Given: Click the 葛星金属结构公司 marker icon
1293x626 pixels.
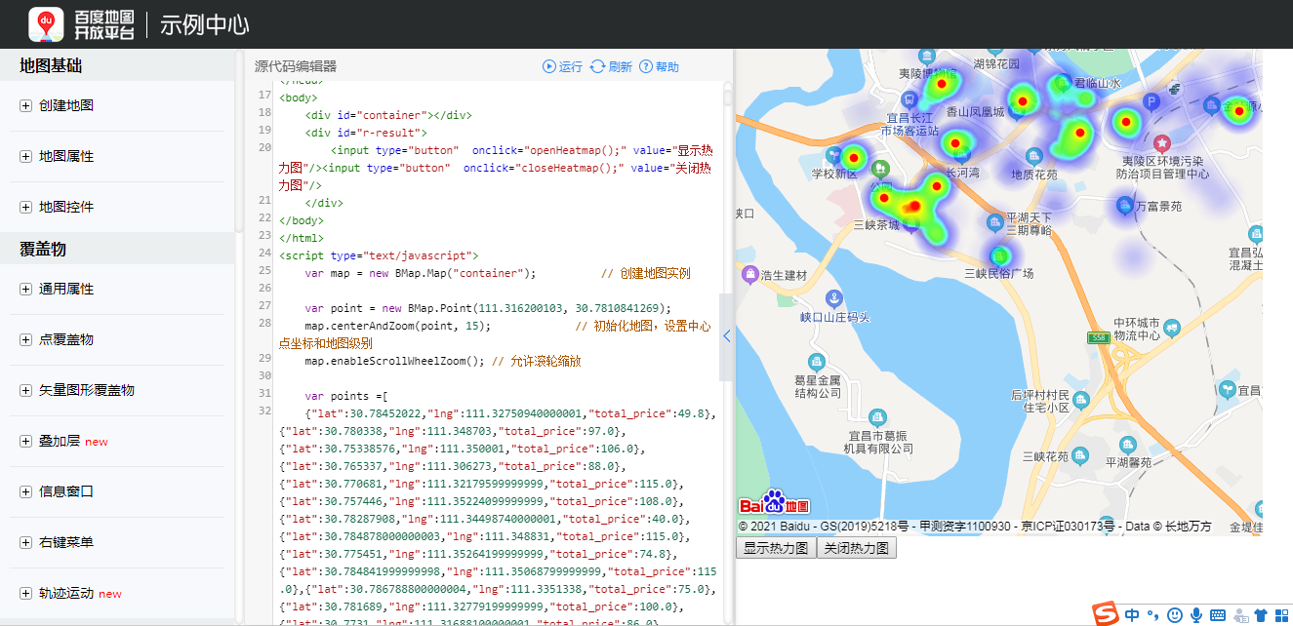Looking at the screenshot, I should [x=818, y=361].
